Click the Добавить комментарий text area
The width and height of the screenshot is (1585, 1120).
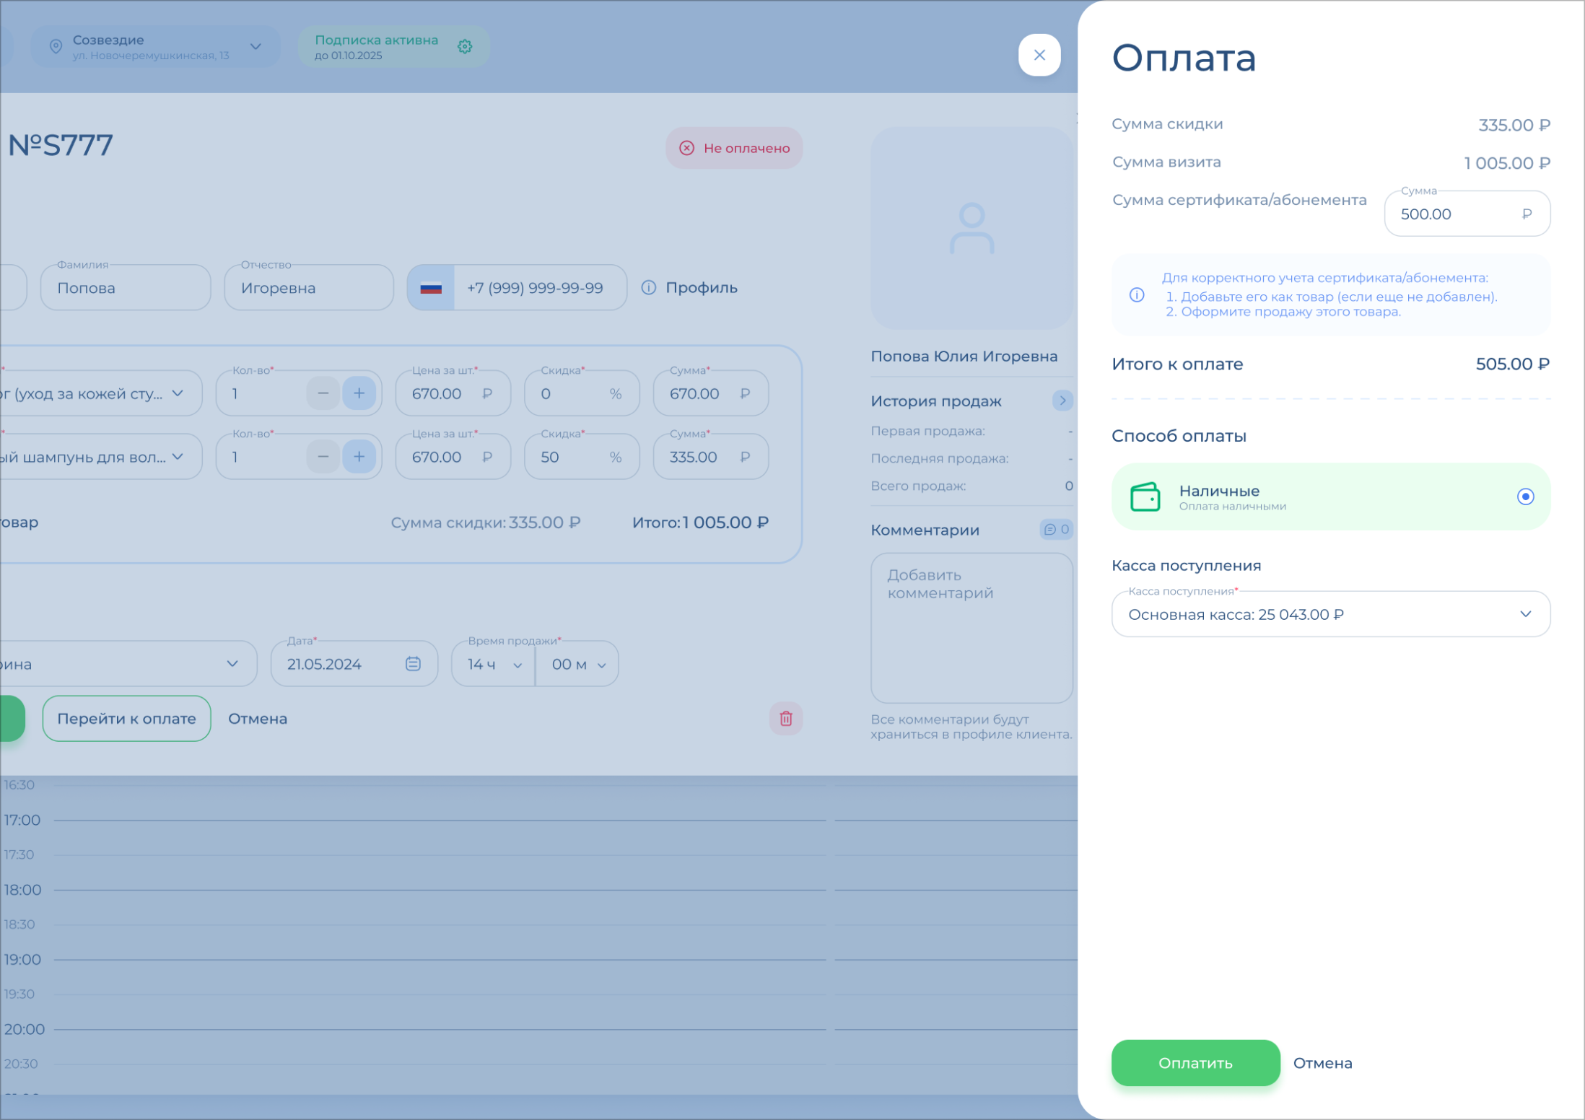pos(970,628)
